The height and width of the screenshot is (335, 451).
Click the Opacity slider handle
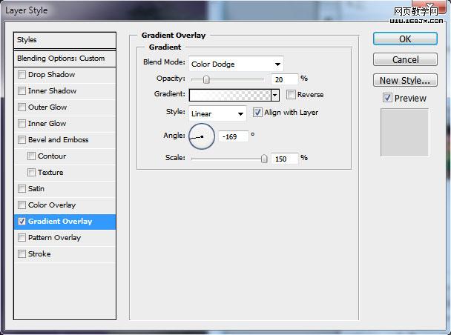pos(206,79)
